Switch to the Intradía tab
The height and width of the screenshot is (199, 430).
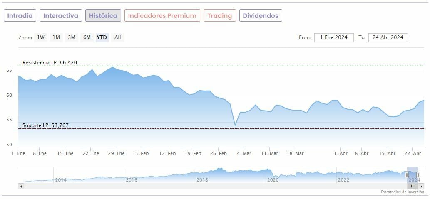(20, 16)
